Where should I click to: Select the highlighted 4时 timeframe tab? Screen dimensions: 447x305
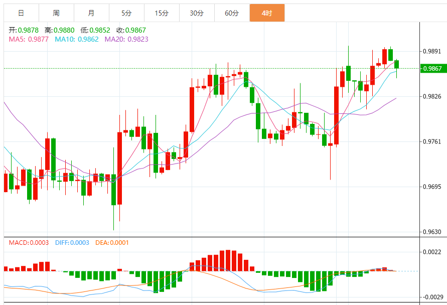coord(267,13)
